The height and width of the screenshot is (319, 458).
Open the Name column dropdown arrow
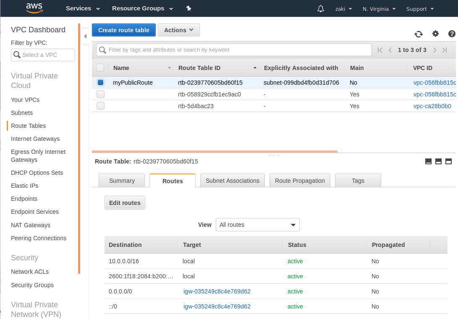[169, 68]
